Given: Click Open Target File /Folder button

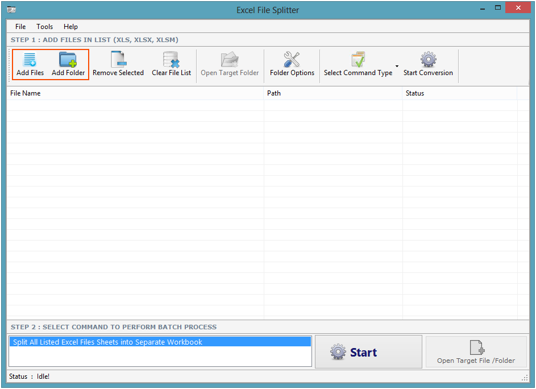Looking at the screenshot, I should click(x=476, y=351).
